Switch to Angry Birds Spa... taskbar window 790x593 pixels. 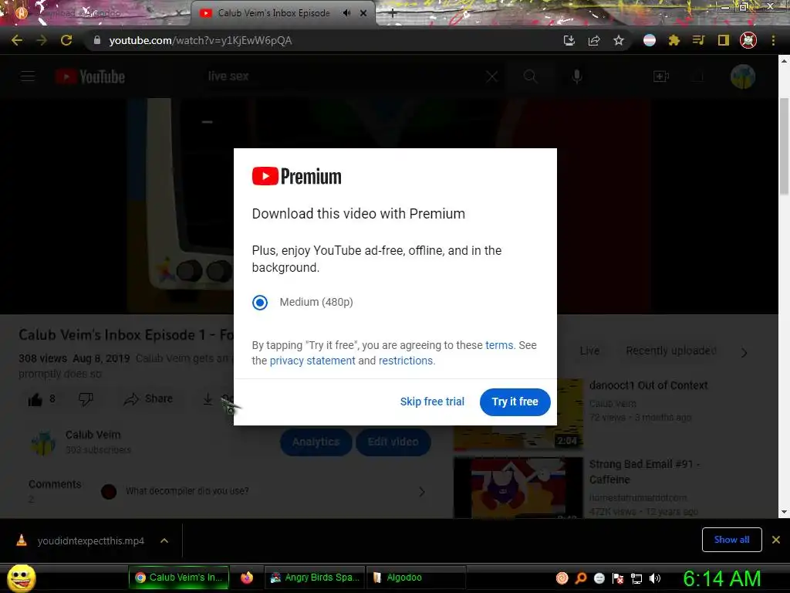[x=315, y=578]
